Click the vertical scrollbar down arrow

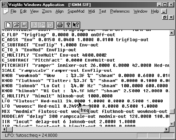[x=172, y=124]
